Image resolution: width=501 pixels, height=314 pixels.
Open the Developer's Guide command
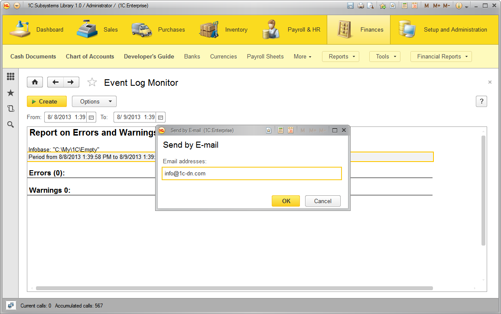pos(149,57)
